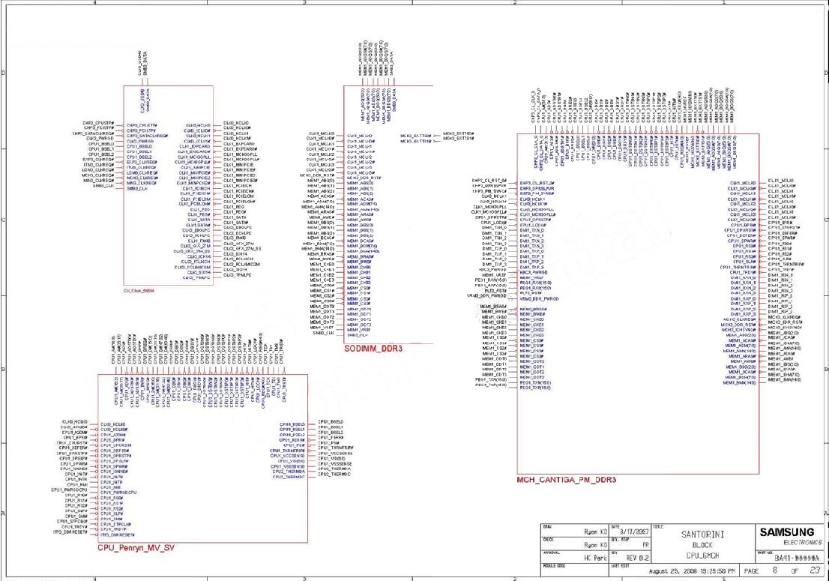This screenshot has height=581, width=829.
Task: Click the PAGE label in title block
Action: [x=751, y=571]
